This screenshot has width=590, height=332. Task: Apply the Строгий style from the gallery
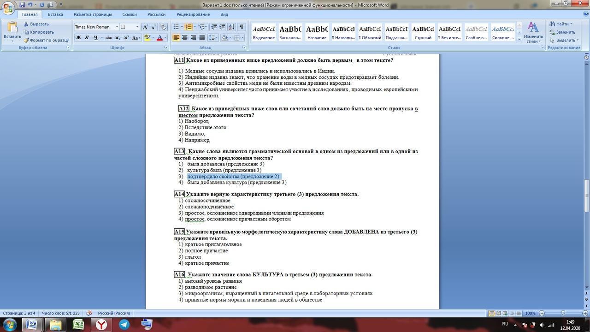coord(423,32)
